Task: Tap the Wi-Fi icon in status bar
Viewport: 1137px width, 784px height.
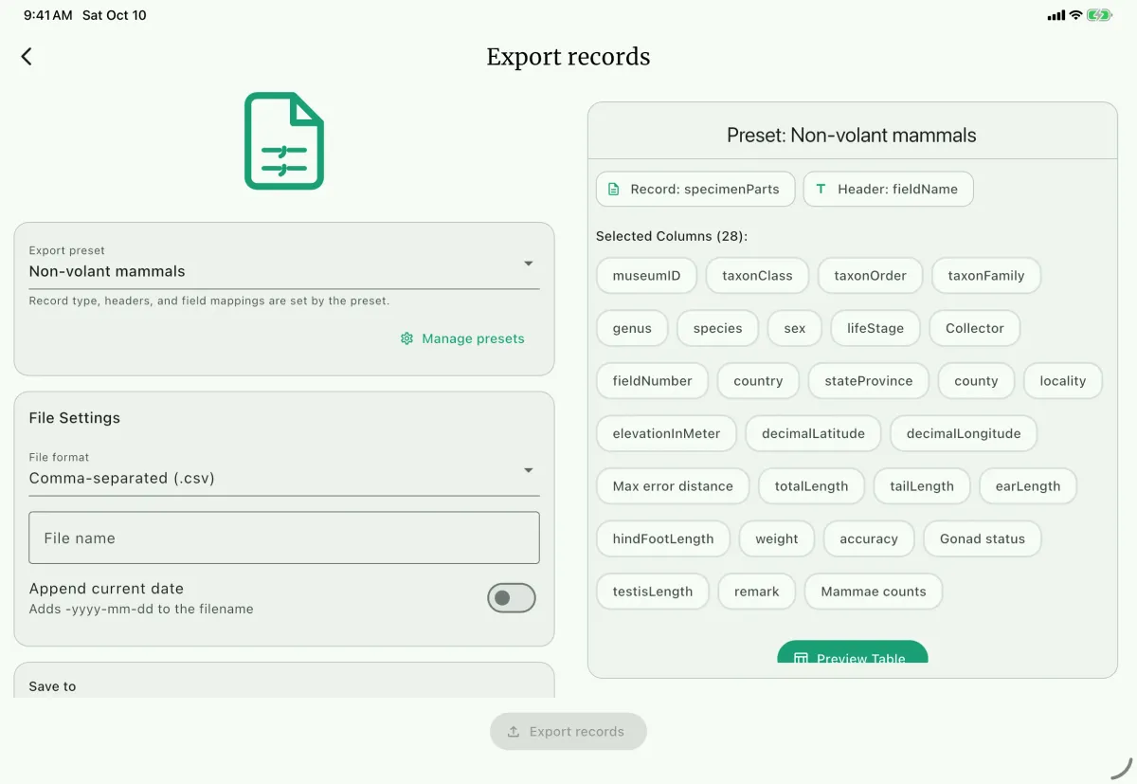Action: (1075, 15)
